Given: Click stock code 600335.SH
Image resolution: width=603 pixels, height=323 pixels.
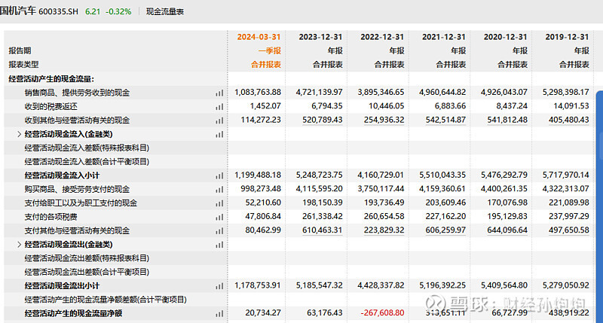Looking at the screenshot, I should (x=58, y=11).
